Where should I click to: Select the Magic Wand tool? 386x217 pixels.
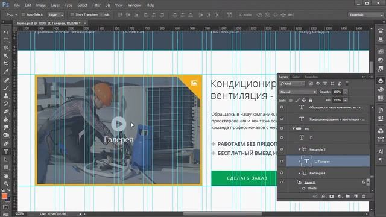coord(6,56)
